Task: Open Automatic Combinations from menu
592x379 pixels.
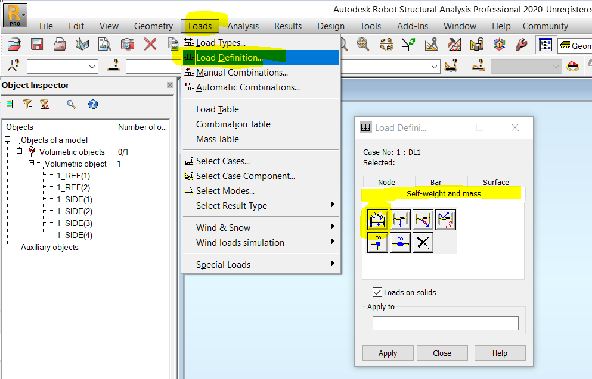Action: tap(261, 87)
